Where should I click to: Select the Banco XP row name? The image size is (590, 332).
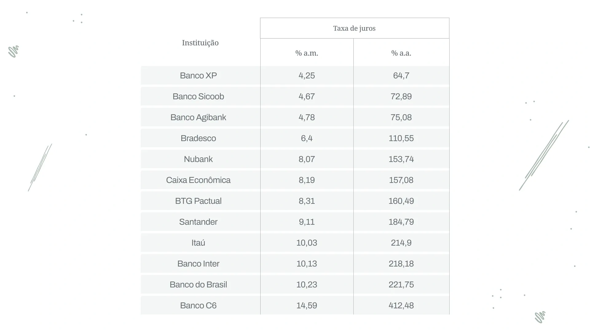pyautogui.click(x=198, y=76)
